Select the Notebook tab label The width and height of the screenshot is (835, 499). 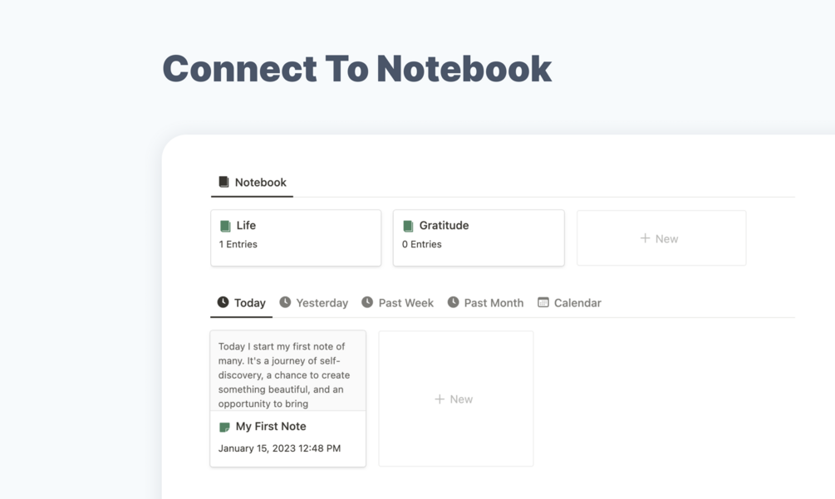coord(260,183)
